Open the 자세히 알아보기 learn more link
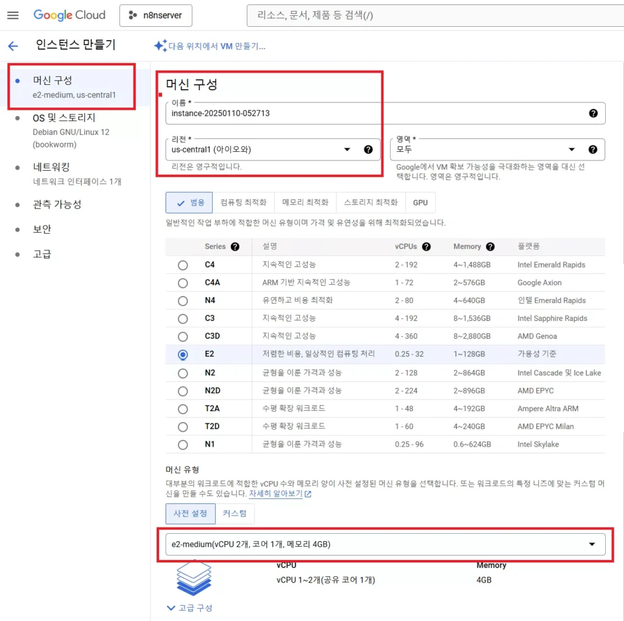 275,494
